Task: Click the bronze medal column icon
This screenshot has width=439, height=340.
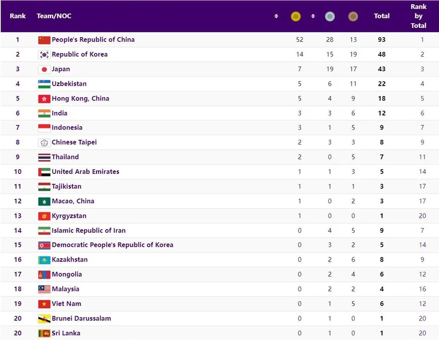Action: (353, 17)
